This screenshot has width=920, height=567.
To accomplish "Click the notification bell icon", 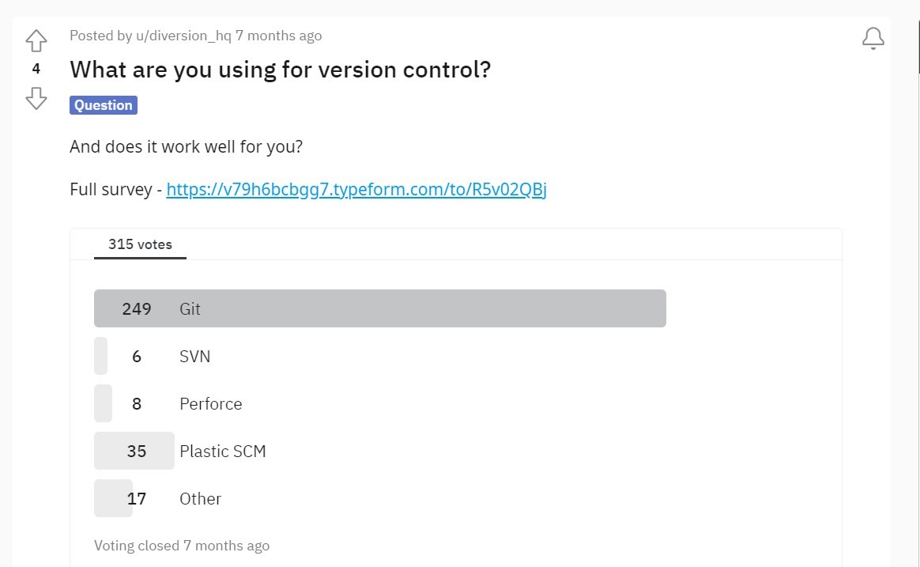I will [873, 38].
